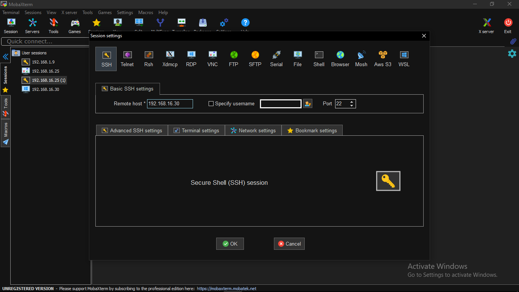Open the Terminal menu
Screen dimensions: 519x292
pyautogui.click(x=11, y=13)
